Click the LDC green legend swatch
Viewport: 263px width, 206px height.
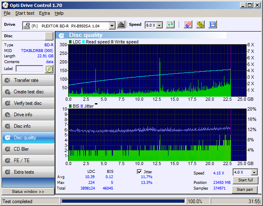point(70,42)
